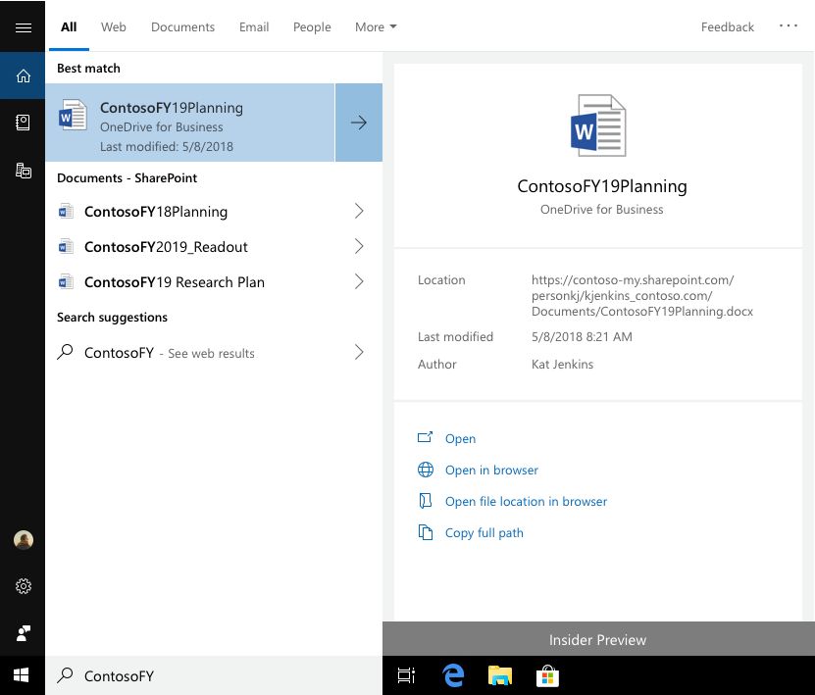Screen dimensions: 815x695
Task: Switch to the Email tab
Action: point(254,27)
